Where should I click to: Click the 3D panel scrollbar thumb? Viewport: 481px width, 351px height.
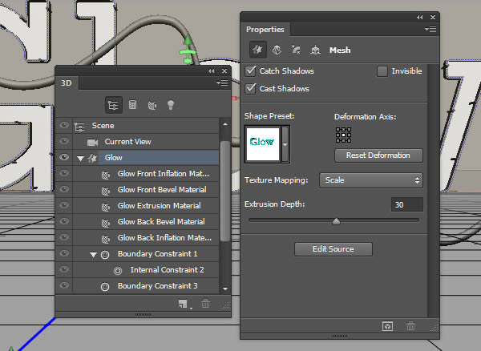(x=225, y=191)
